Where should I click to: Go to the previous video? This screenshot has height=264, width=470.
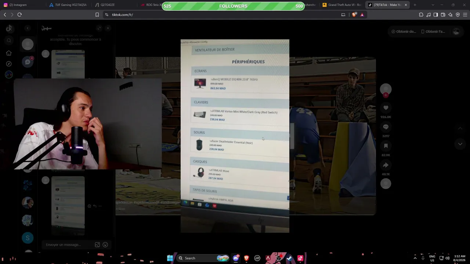(x=460, y=128)
